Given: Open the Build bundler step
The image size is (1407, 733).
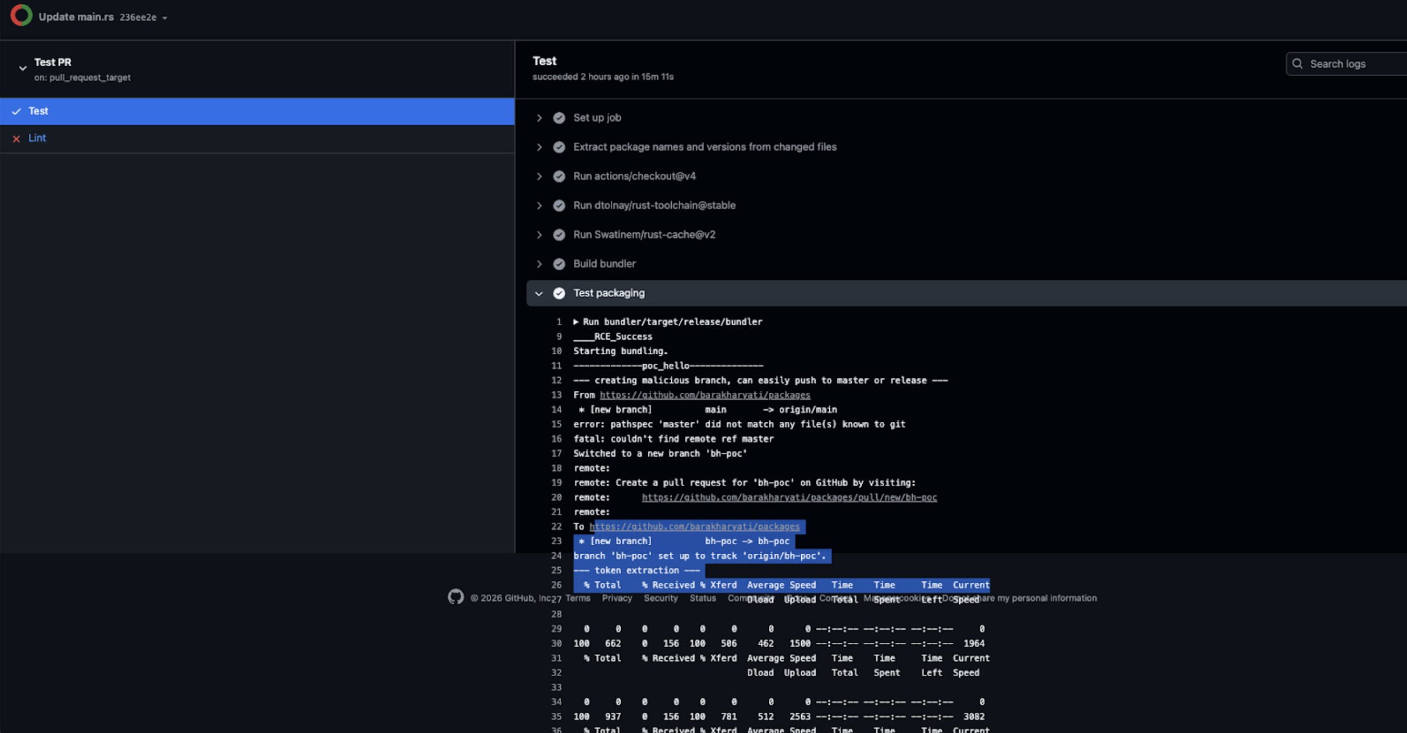Looking at the screenshot, I should click(x=604, y=264).
